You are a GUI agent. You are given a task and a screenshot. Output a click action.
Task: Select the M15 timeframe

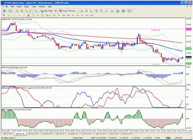[x=64, y=15]
